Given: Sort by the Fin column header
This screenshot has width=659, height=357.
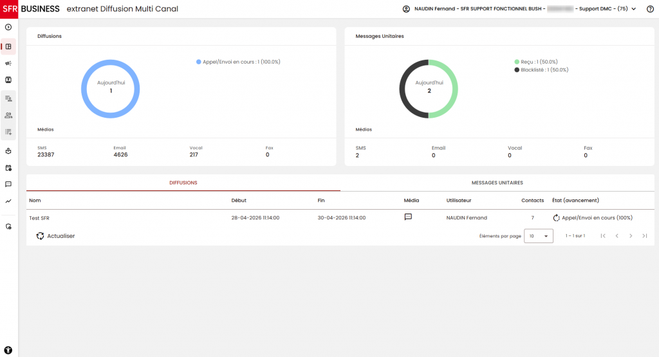Looking at the screenshot, I should [x=321, y=200].
